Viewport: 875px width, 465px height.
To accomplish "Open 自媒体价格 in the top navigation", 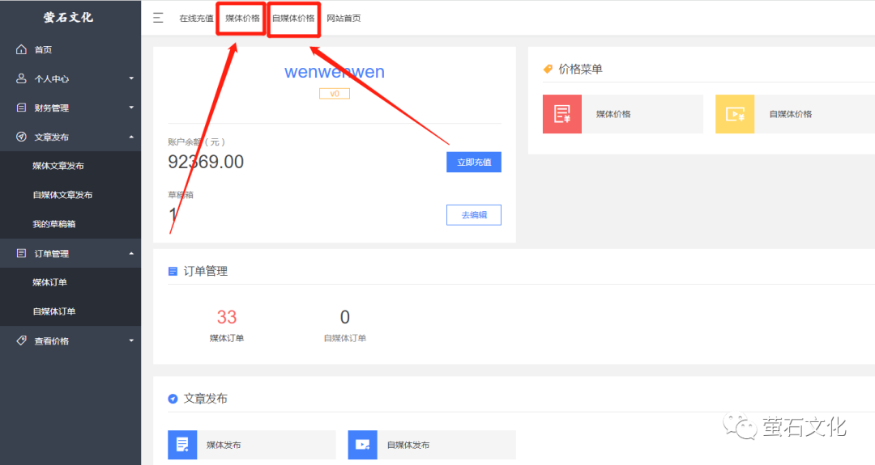I will click(x=293, y=19).
